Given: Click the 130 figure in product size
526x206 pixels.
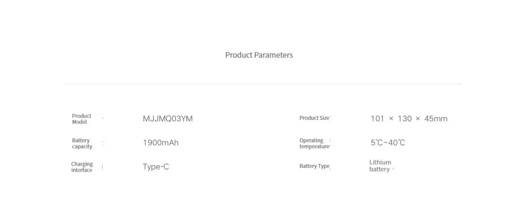Looking at the screenshot, I should pos(405,119).
